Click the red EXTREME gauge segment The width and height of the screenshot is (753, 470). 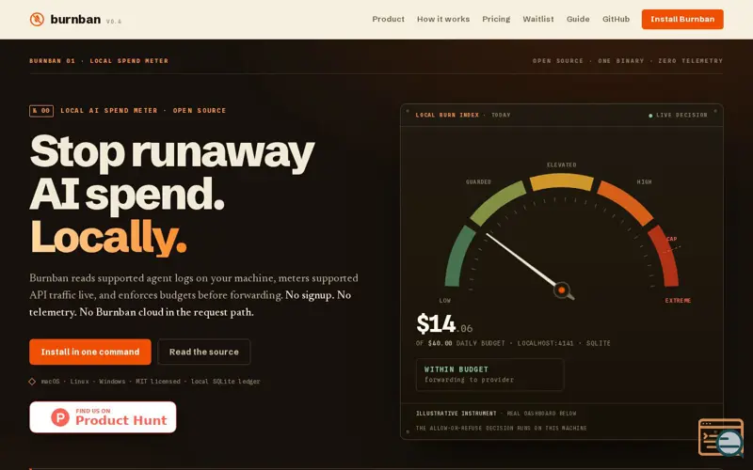(665, 257)
